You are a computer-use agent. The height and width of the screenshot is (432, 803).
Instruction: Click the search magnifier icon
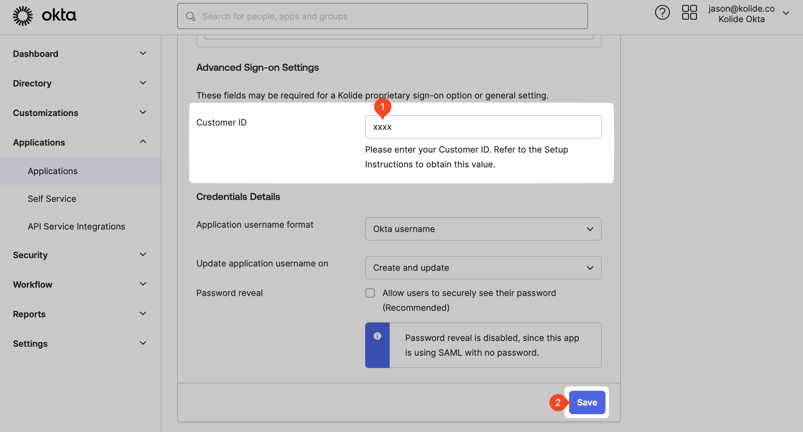click(190, 16)
